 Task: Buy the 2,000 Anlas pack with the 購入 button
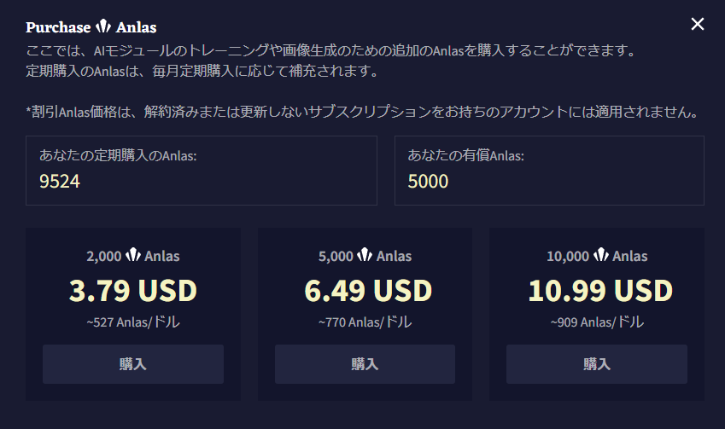(x=133, y=364)
